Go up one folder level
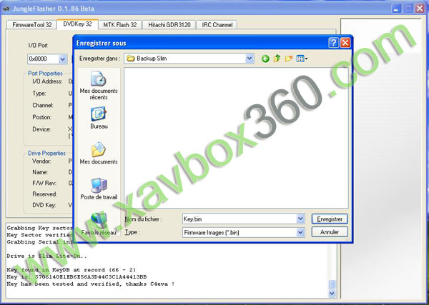The width and height of the screenshot is (429, 305). [277, 58]
